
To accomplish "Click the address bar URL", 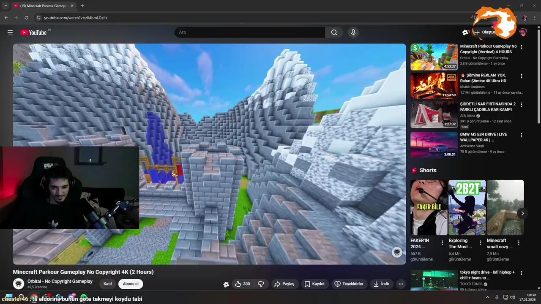I will click(x=76, y=18).
